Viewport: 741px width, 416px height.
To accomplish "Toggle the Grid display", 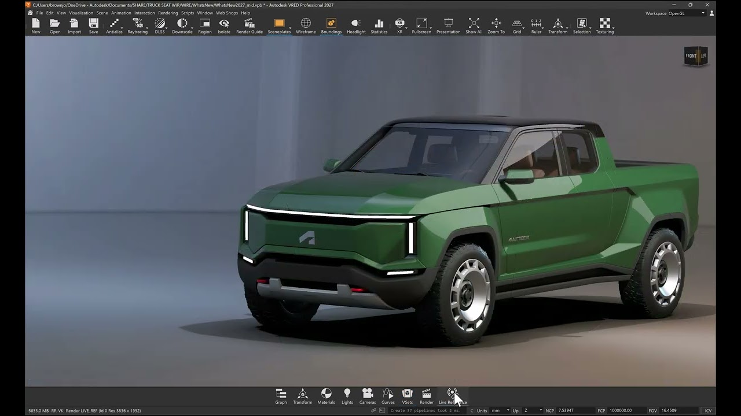I will 517,25.
